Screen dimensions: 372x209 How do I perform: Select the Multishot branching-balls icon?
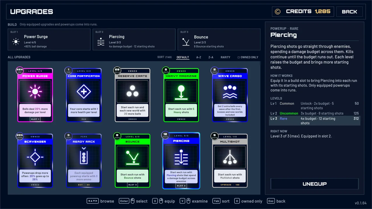230,157
